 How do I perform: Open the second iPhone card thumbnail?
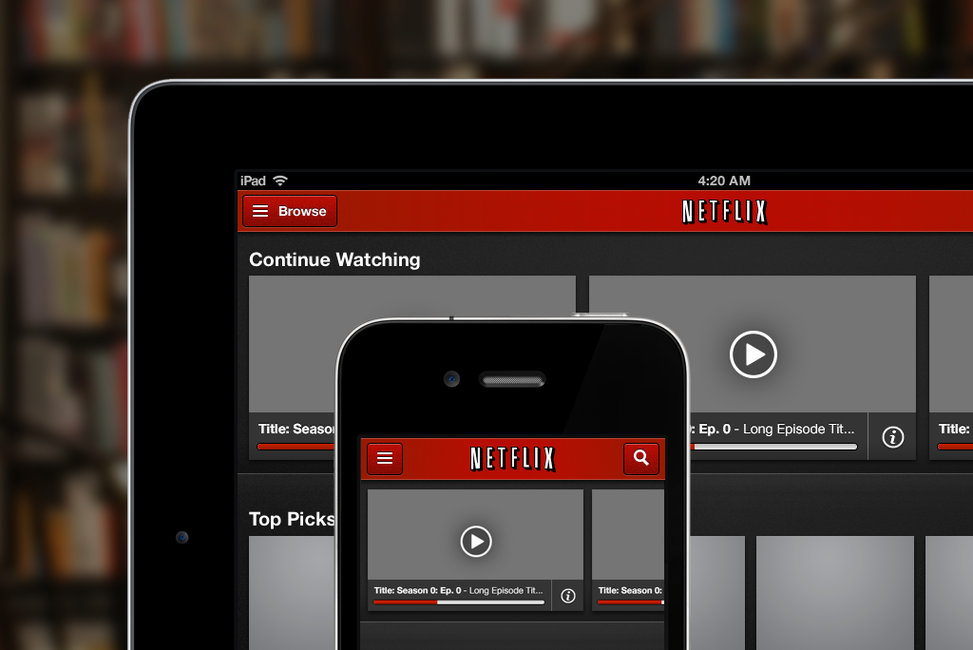click(628, 534)
